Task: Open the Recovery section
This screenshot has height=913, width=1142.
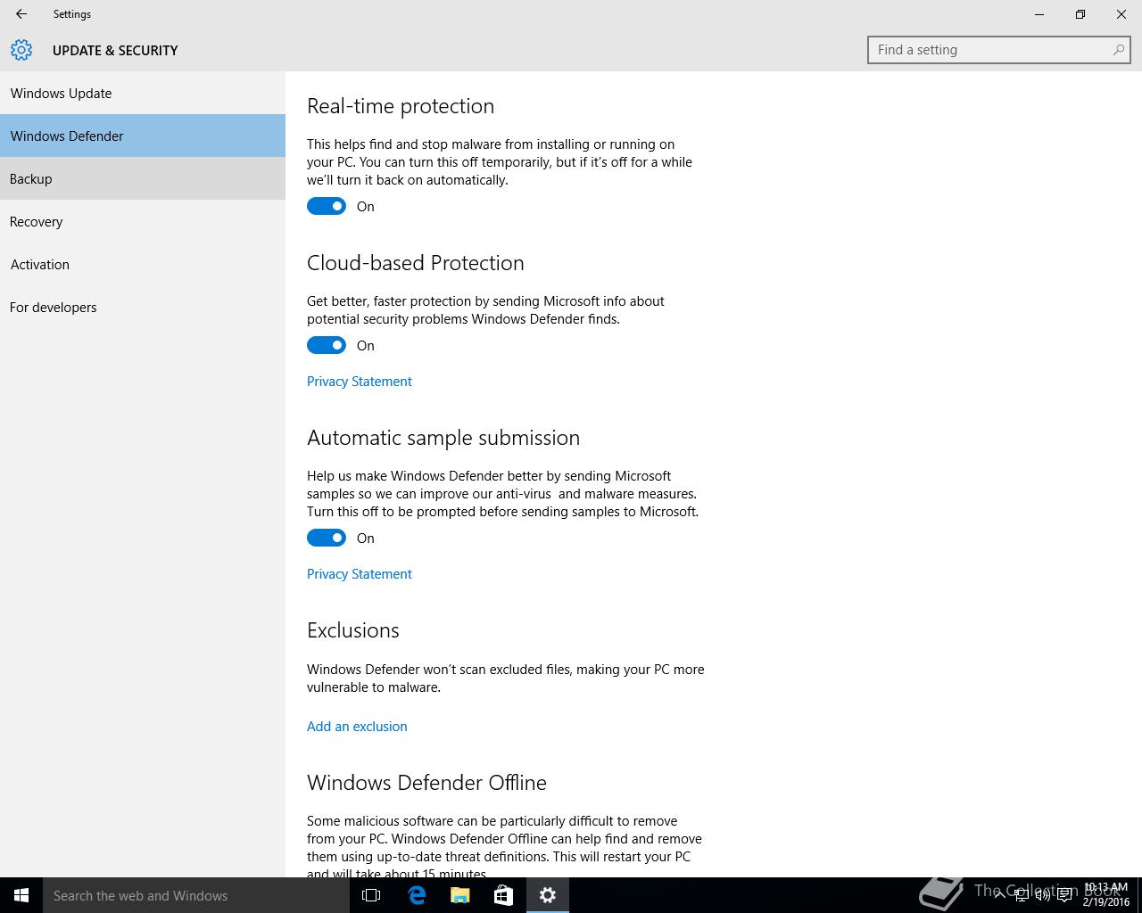Action: (143, 221)
